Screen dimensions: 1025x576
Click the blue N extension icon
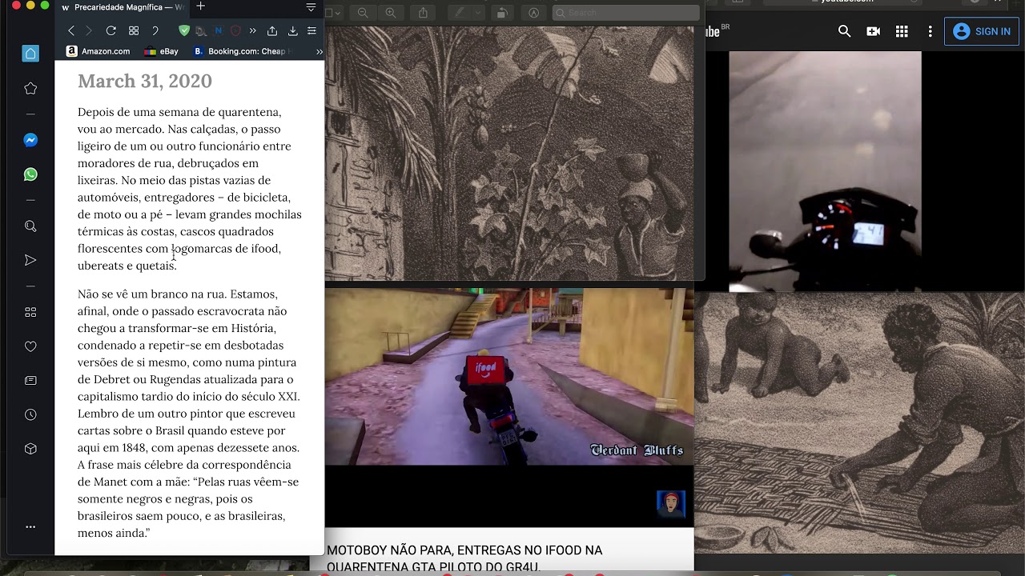click(218, 30)
